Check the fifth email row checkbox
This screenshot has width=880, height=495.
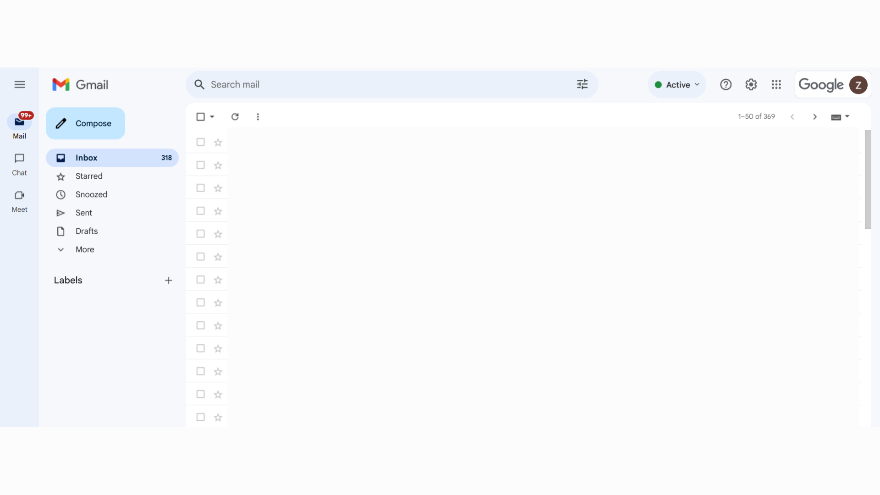(x=200, y=234)
